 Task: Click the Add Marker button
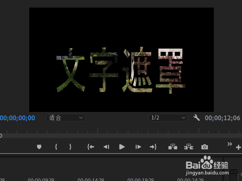tap(39, 147)
